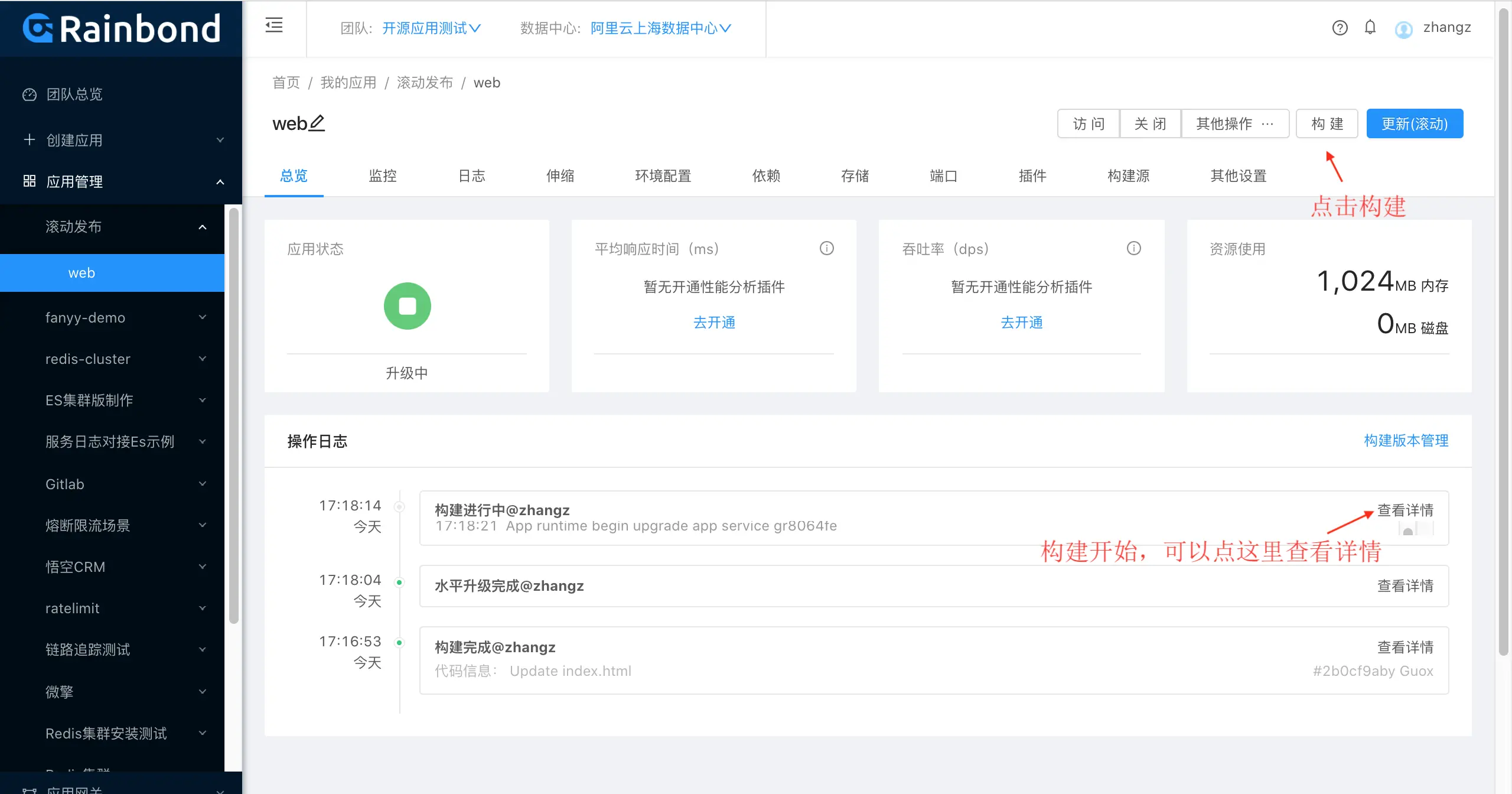The width and height of the screenshot is (1512, 794).
Task: Click the sidebar vertical scrollbar
Action: coord(234,414)
